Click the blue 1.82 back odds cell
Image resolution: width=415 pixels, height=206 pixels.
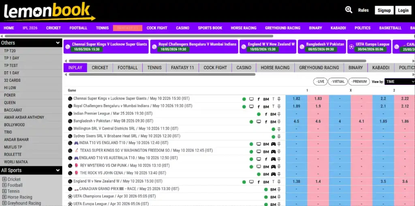[296, 99]
